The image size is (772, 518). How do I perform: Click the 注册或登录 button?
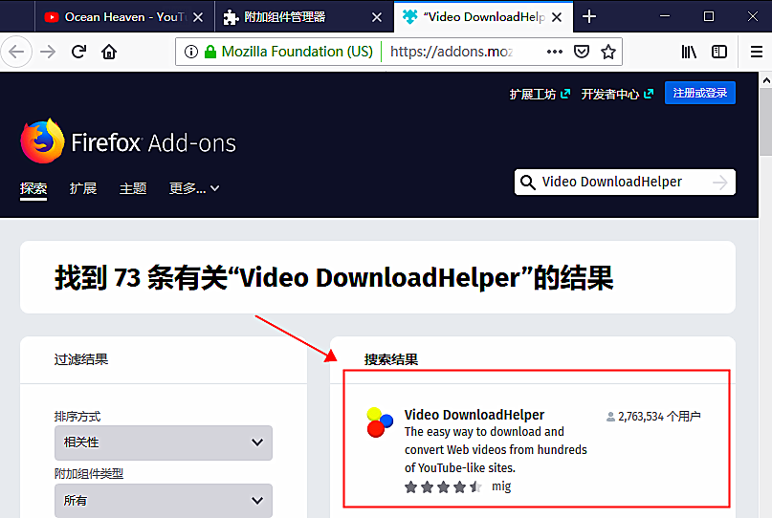pos(700,93)
